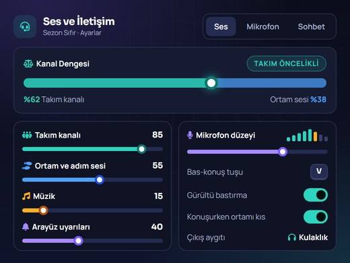This screenshot has height=263, width=350.
Task: Switch to the Ses tab
Action: 221,27
